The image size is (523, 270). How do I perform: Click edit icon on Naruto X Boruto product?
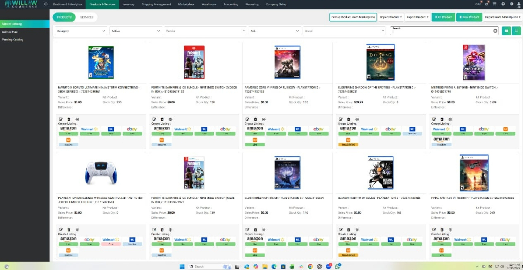click(x=61, y=119)
